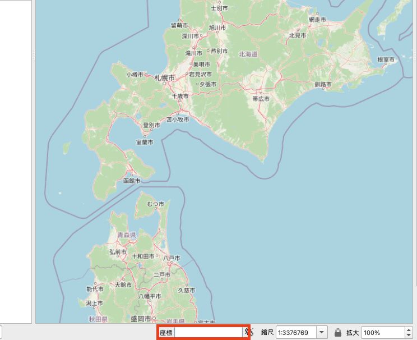Click the 深川市 map label
The width and height of the screenshot is (417, 340).
click(190, 36)
